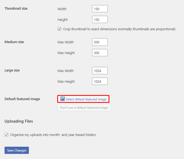This screenshot has height=159, width=184.
Task: Click the Large size Max Height input
Action: point(100,81)
